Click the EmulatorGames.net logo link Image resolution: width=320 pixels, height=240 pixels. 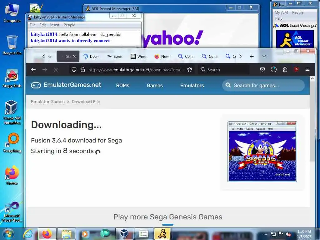[x=66, y=85]
